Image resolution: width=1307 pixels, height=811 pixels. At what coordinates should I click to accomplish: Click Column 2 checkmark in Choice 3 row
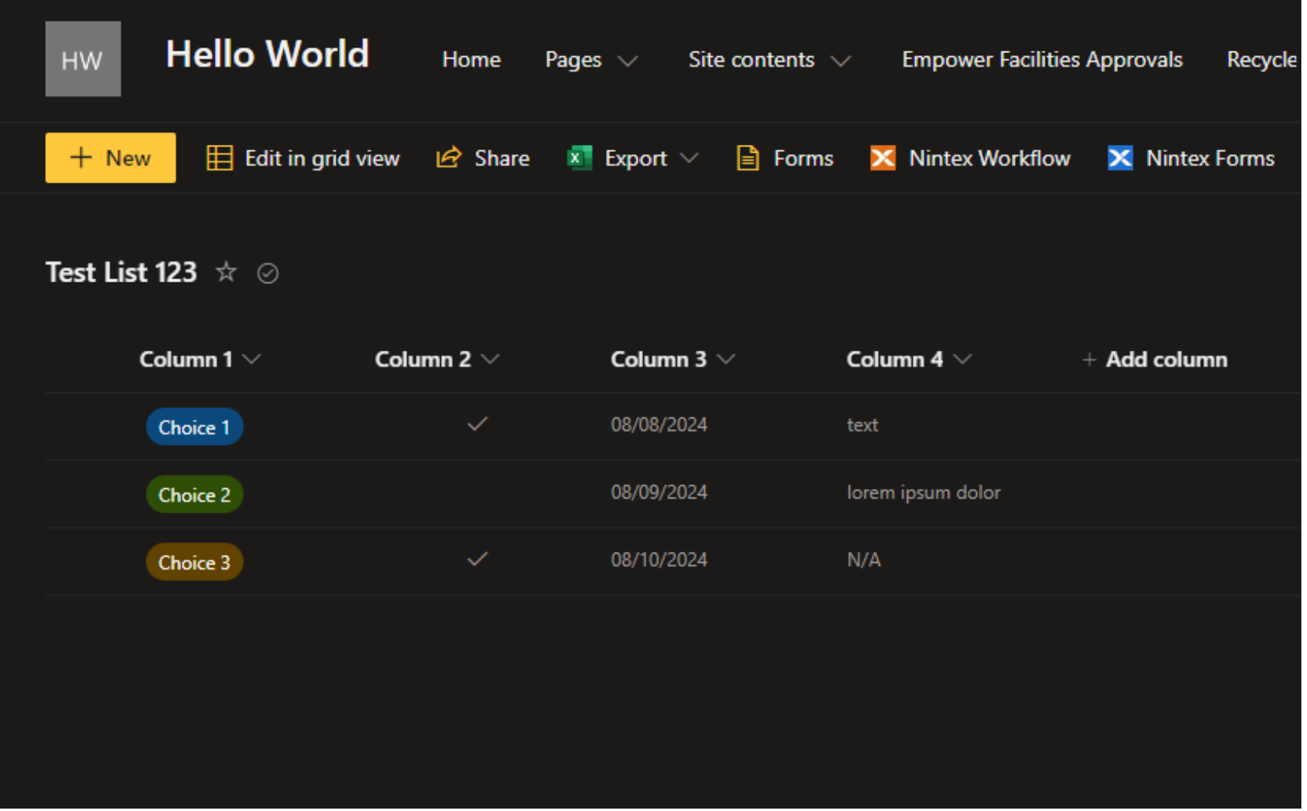[477, 559]
